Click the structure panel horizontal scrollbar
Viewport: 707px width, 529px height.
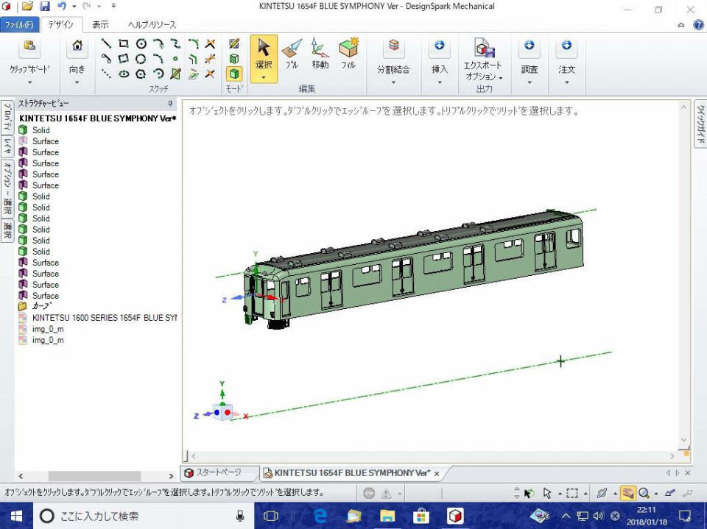click(x=95, y=476)
